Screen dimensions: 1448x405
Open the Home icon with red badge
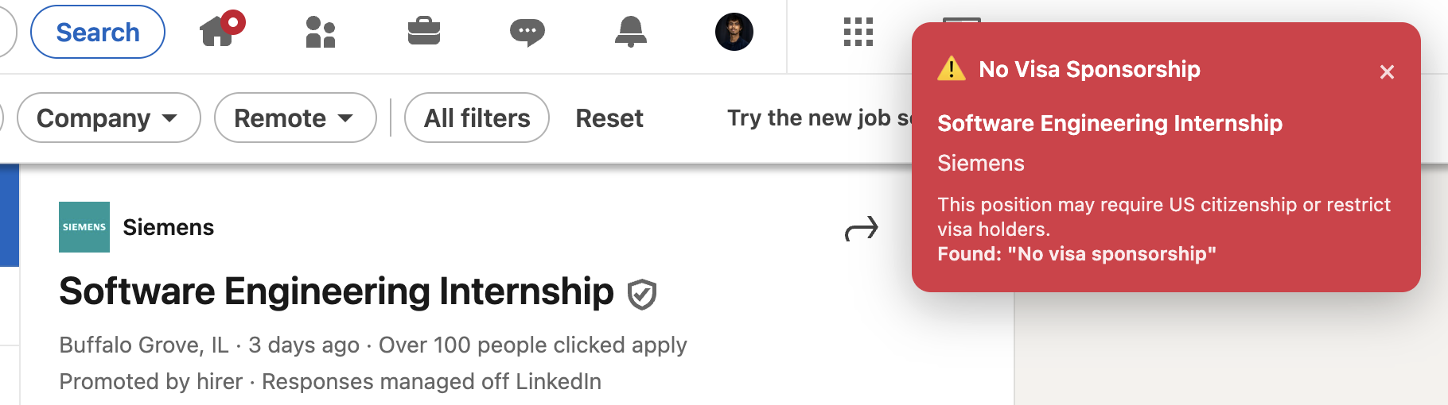click(x=219, y=32)
